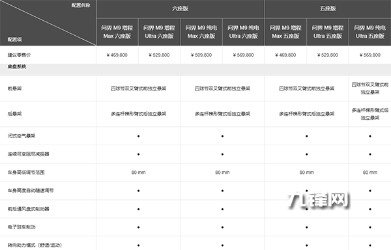
Task: Click the 电子驻车制动 row label
Action: [22, 227]
